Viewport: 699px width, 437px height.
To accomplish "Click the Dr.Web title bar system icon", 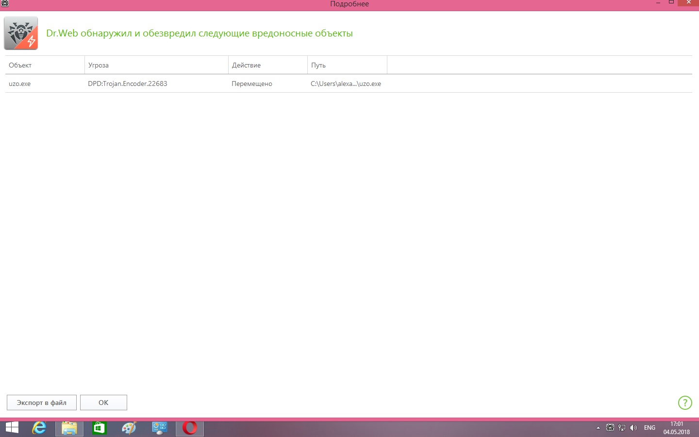I will pyautogui.click(x=5, y=4).
